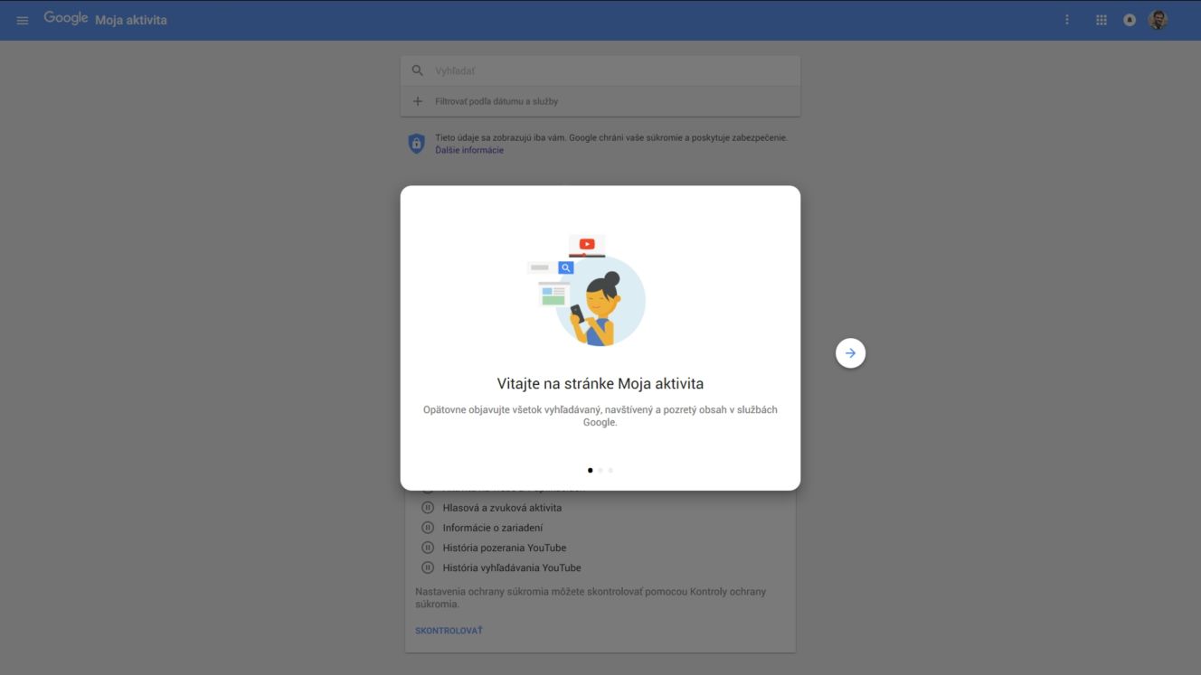This screenshot has width=1201, height=675.
Task: Click the Tieto údaje sa zobrazujú privacy notice
Action: click(611, 138)
